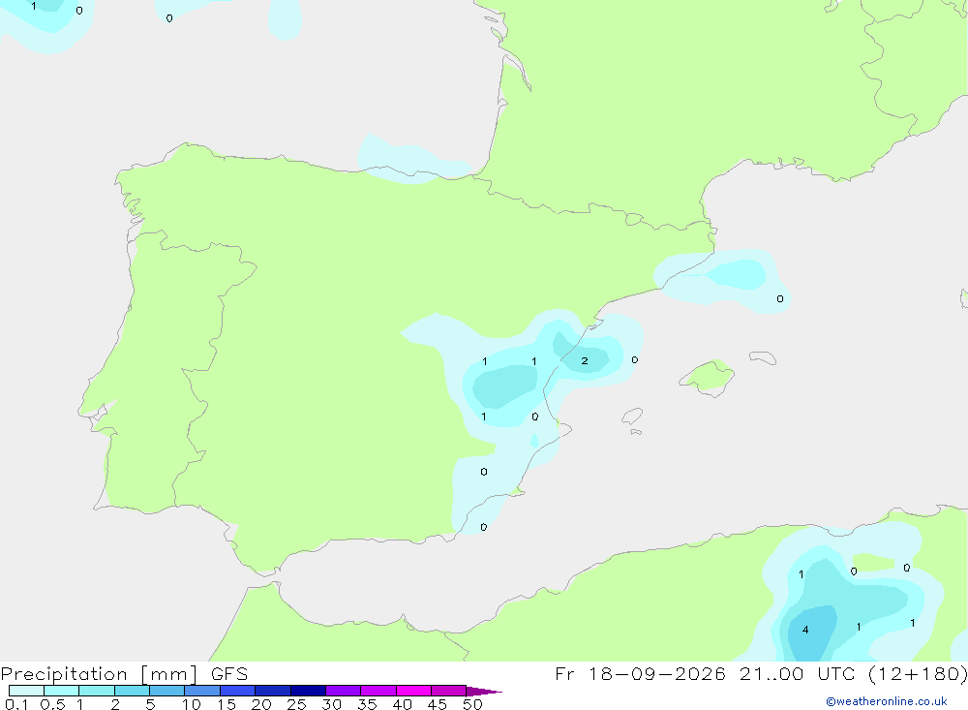Select the 40–45 mm magenta legend swatch
The width and height of the screenshot is (968, 710).
pyautogui.click(x=413, y=691)
